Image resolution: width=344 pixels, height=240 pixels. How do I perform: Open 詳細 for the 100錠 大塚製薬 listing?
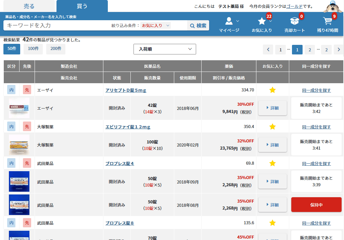click(x=272, y=145)
